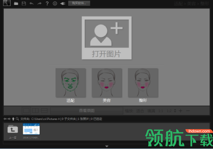Undo the last action
The image size is (213, 149).
[x=32, y=3]
